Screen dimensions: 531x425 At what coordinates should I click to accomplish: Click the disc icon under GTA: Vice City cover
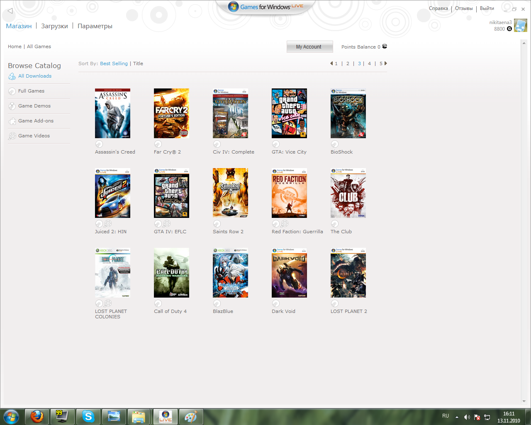(275, 144)
